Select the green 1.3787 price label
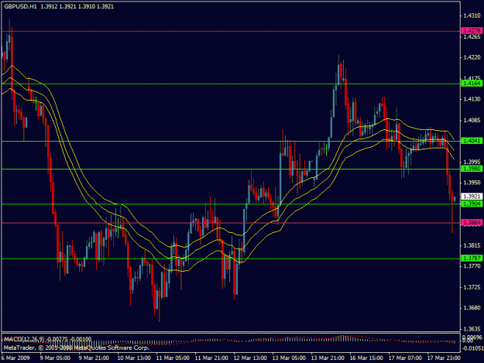The height and width of the screenshot is (363, 484). click(472, 258)
